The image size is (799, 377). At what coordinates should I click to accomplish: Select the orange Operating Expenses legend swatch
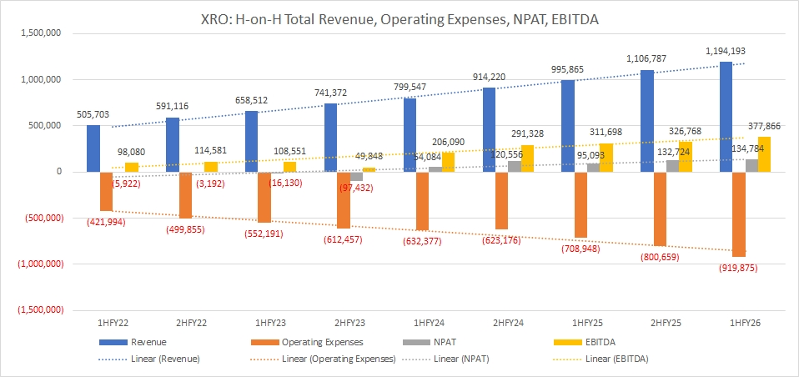point(267,343)
